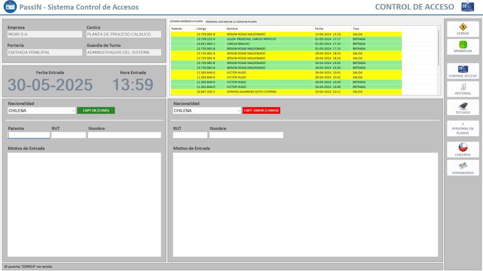Click the right panel Nombre field

pos(246,135)
